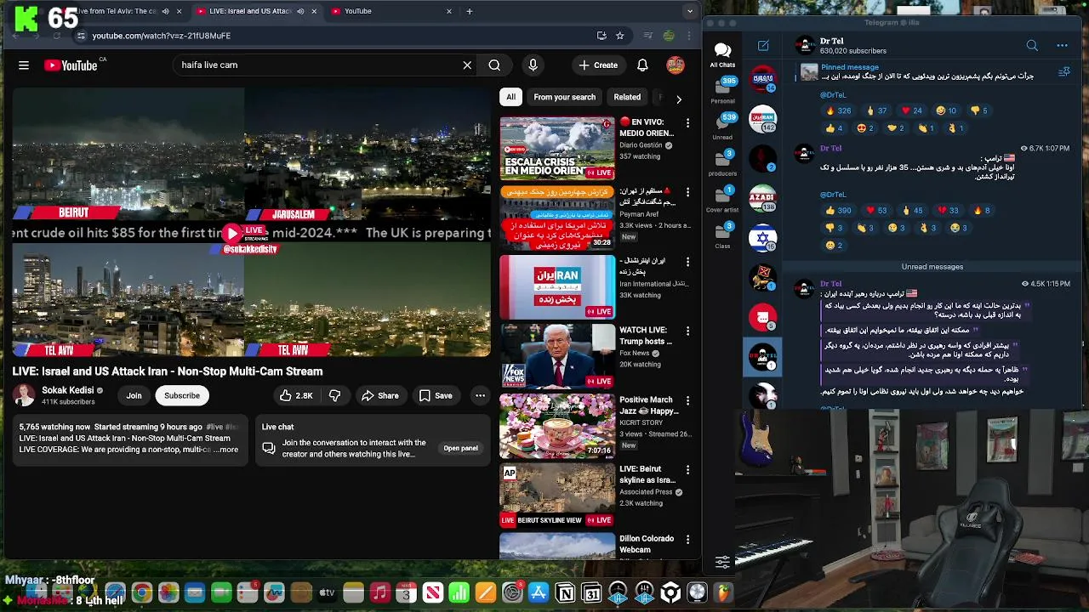Open YouTube notifications bell
This screenshot has width=1089, height=612.
tap(642, 65)
